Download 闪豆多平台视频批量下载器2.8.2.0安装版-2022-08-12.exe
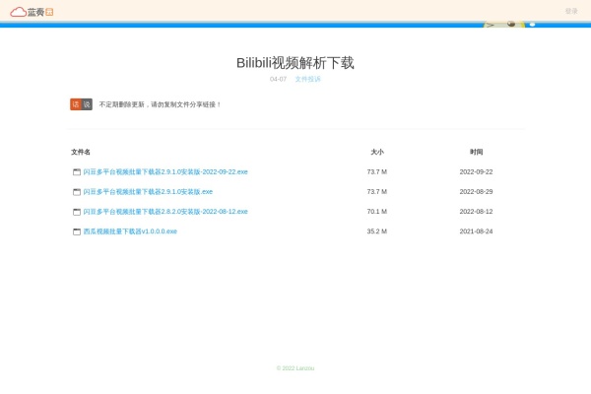591x394 pixels. (x=165, y=211)
